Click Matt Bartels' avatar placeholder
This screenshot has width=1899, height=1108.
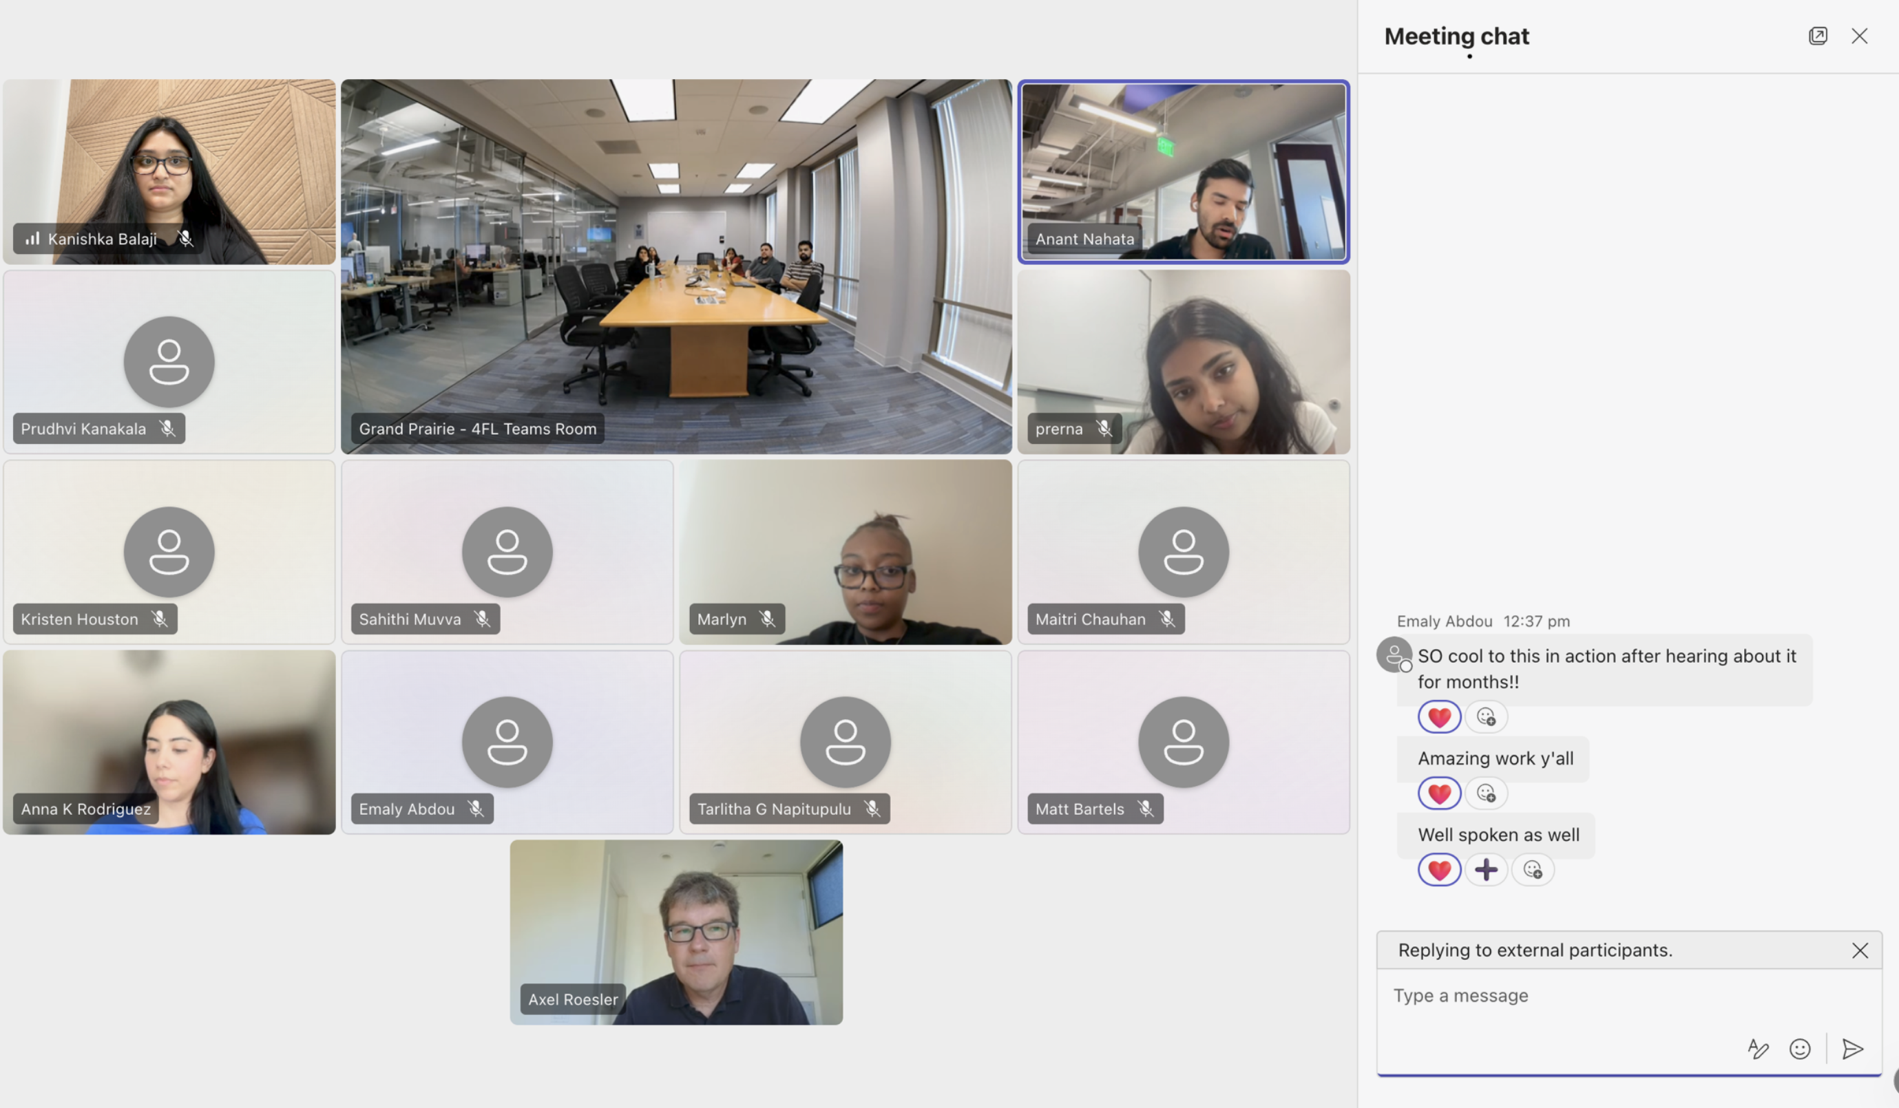coord(1183,742)
